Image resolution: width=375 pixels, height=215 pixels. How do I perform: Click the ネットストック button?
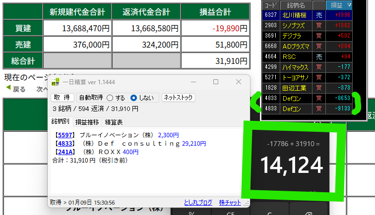[179, 98]
